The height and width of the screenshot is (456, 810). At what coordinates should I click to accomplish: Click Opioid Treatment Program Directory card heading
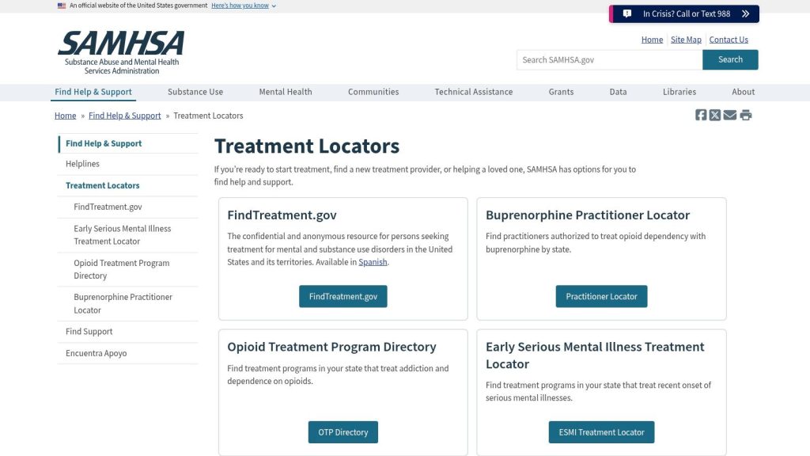(331, 347)
